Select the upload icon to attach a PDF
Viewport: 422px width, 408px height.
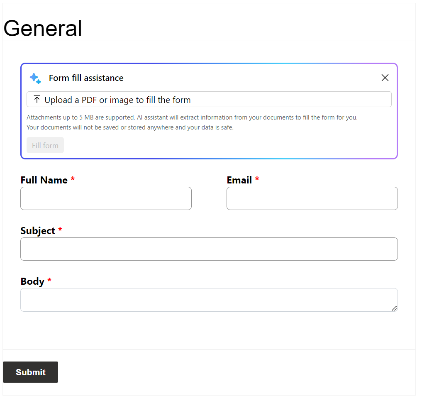click(x=37, y=99)
